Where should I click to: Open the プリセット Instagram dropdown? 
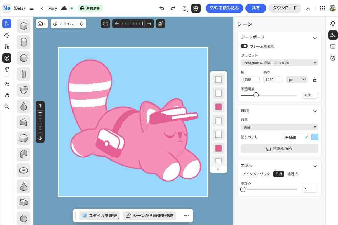(279, 63)
